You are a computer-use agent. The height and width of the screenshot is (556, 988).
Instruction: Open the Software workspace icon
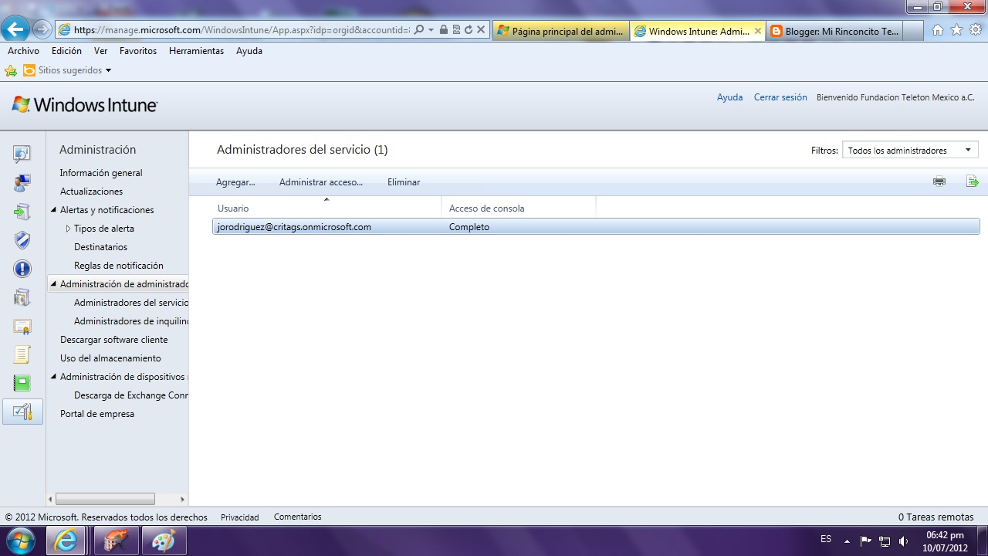(22, 297)
